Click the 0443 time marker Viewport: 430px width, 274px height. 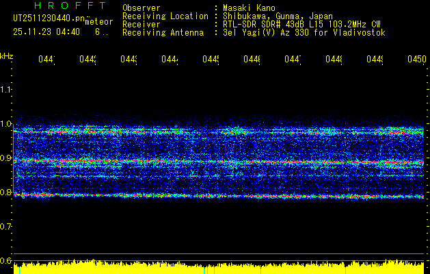click(x=129, y=60)
